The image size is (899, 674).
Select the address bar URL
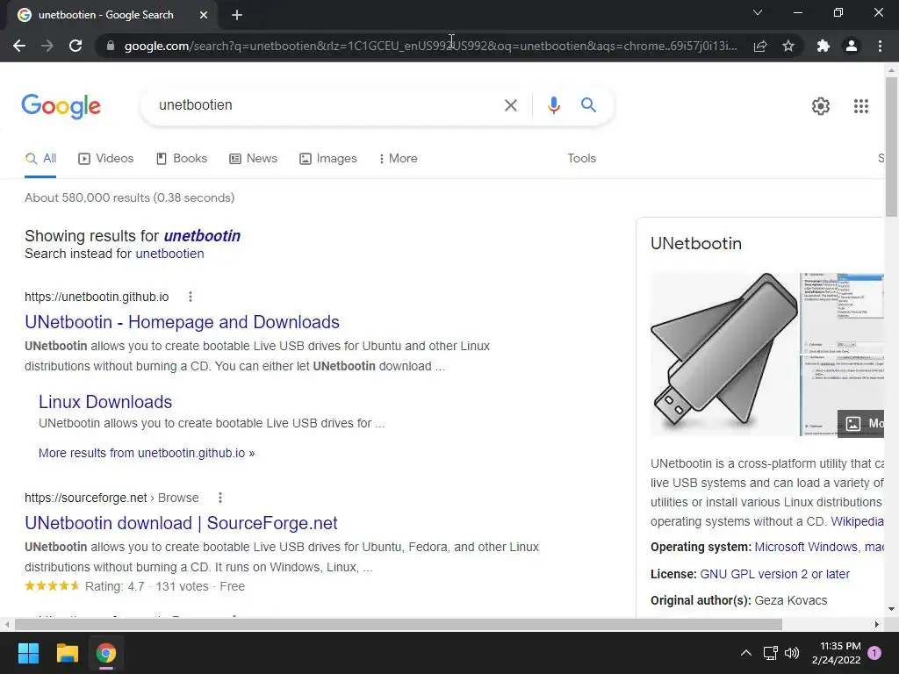pos(430,46)
